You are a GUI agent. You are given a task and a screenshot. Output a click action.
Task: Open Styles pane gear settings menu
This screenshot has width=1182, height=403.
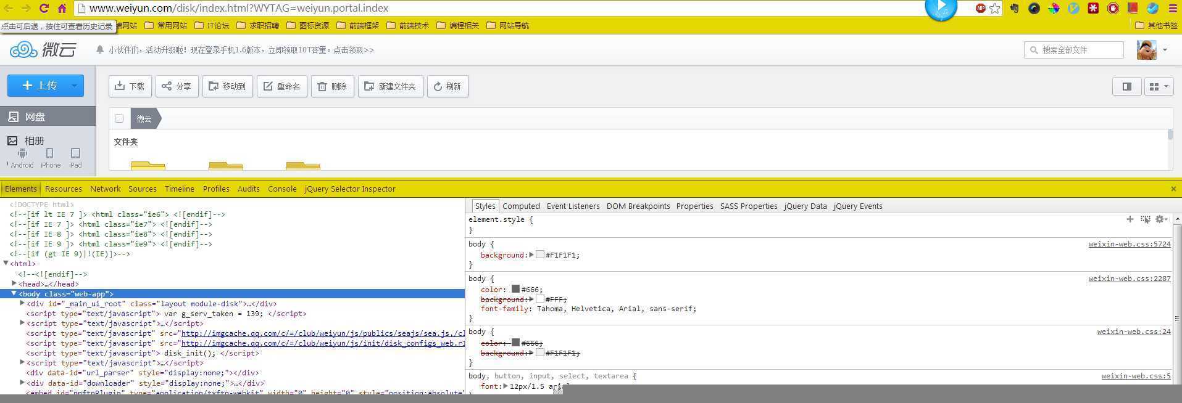click(x=1160, y=219)
